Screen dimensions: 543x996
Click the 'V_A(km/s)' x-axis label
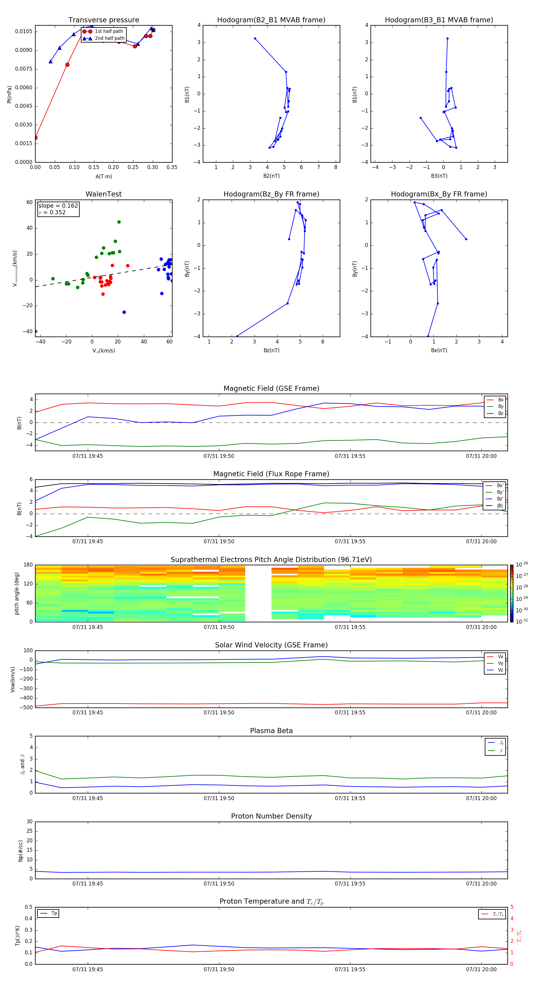[x=103, y=351]
